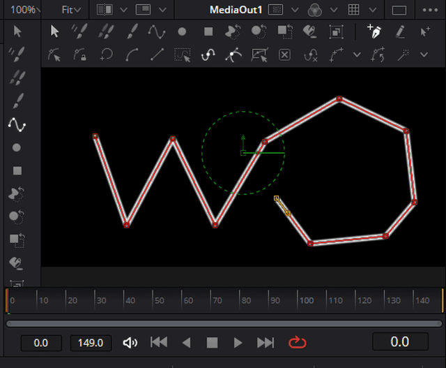The height and width of the screenshot is (368, 446).
Task: Click the Follow Points icon
Action: pyautogui.click(x=378, y=54)
